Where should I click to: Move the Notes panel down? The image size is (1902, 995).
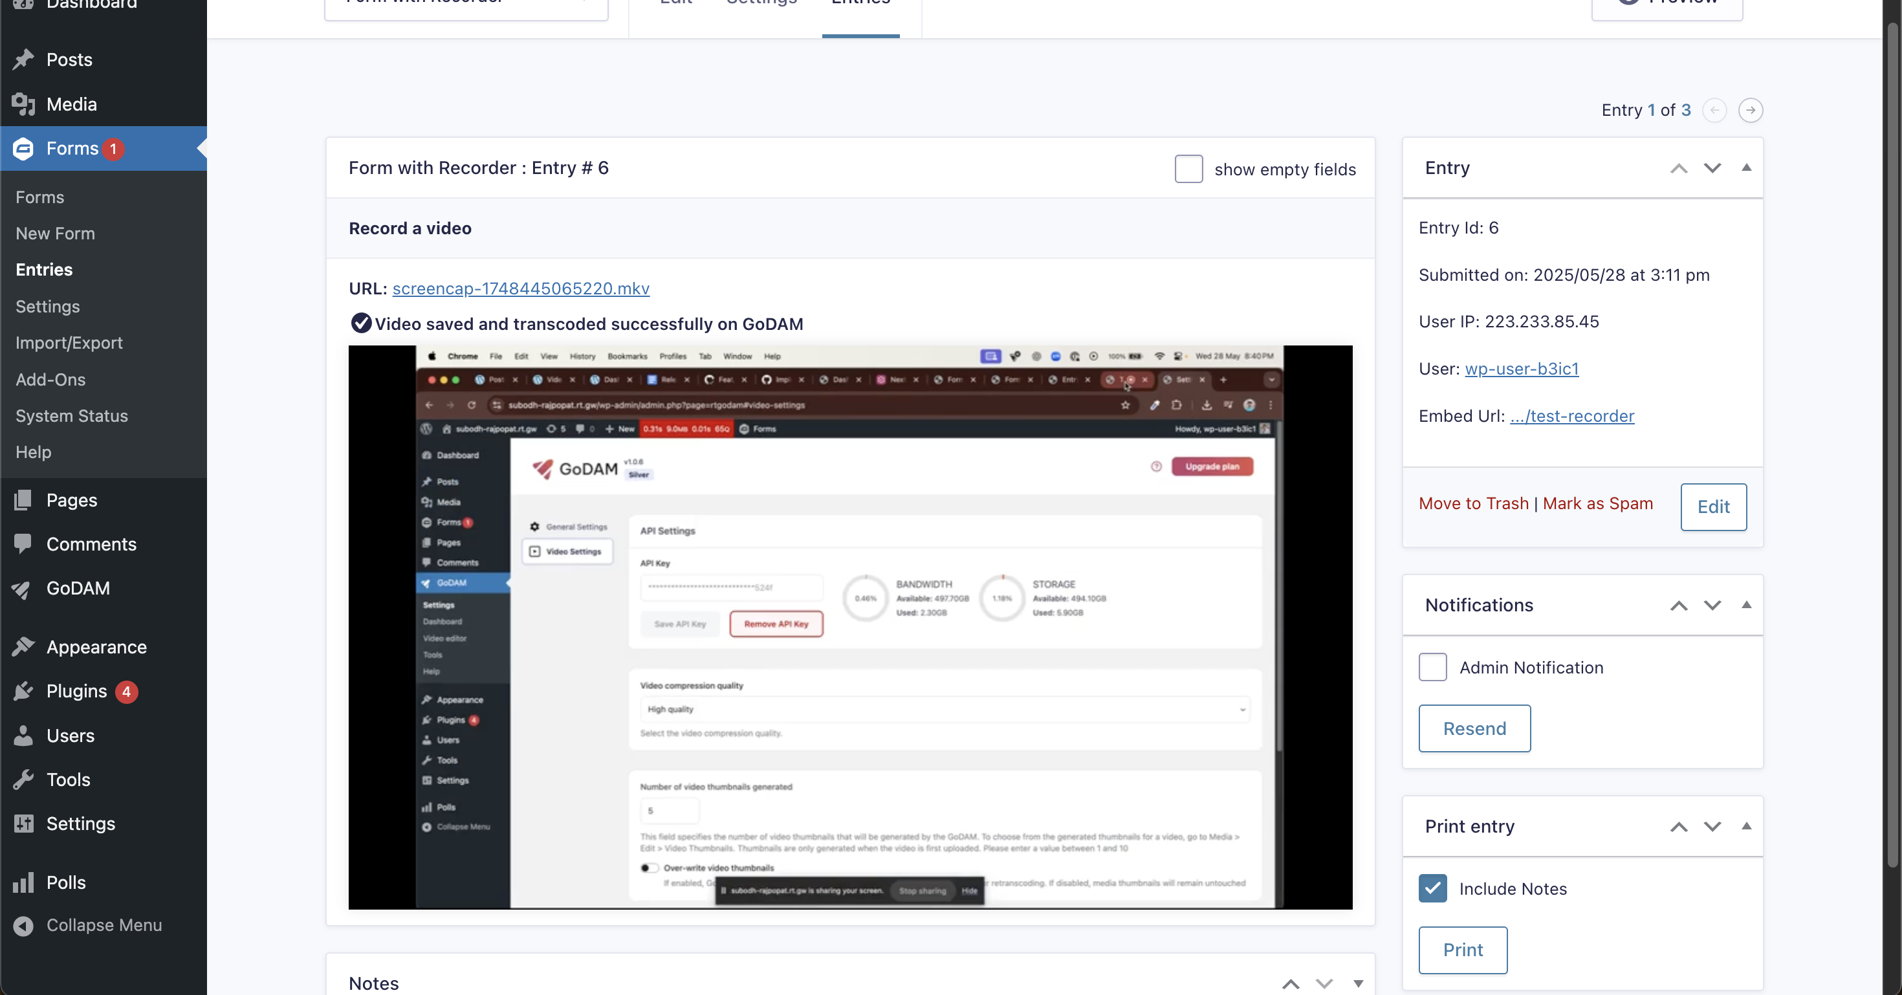tap(1325, 983)
